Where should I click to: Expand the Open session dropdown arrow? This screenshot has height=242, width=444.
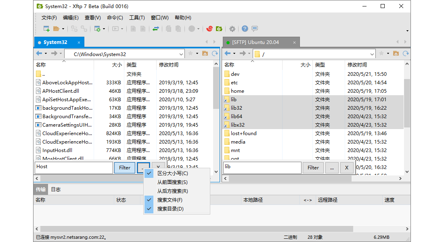pos(63,29)
